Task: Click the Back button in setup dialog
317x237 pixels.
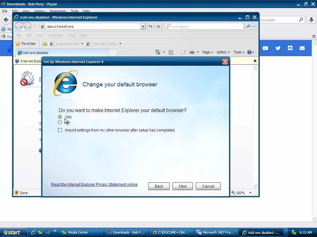Action: [159, 186]
